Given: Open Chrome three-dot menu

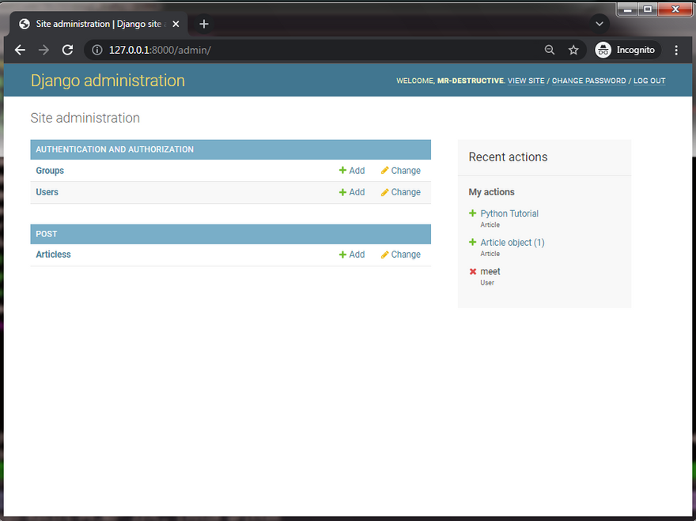Looking at the screenshot, I should tap(676, 50).
